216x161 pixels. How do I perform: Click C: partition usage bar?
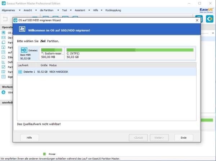(130, 50)
